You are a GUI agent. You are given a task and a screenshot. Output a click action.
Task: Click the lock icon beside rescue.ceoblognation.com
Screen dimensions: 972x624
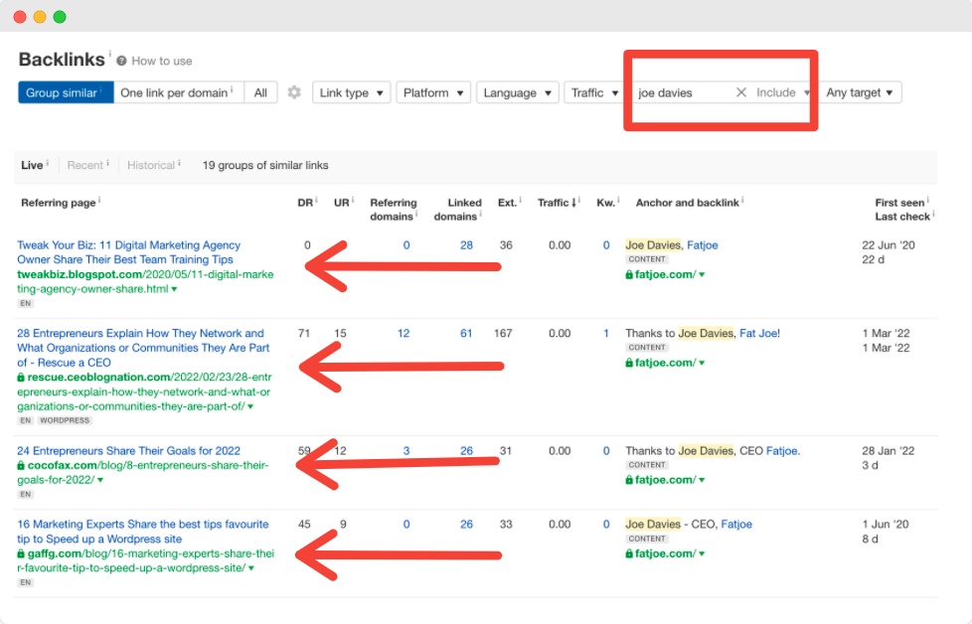(x=21, y=378)
